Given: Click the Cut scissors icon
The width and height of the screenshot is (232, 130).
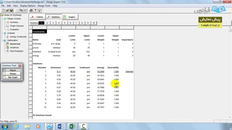Looking at the screenshot, I should [17, 10].
